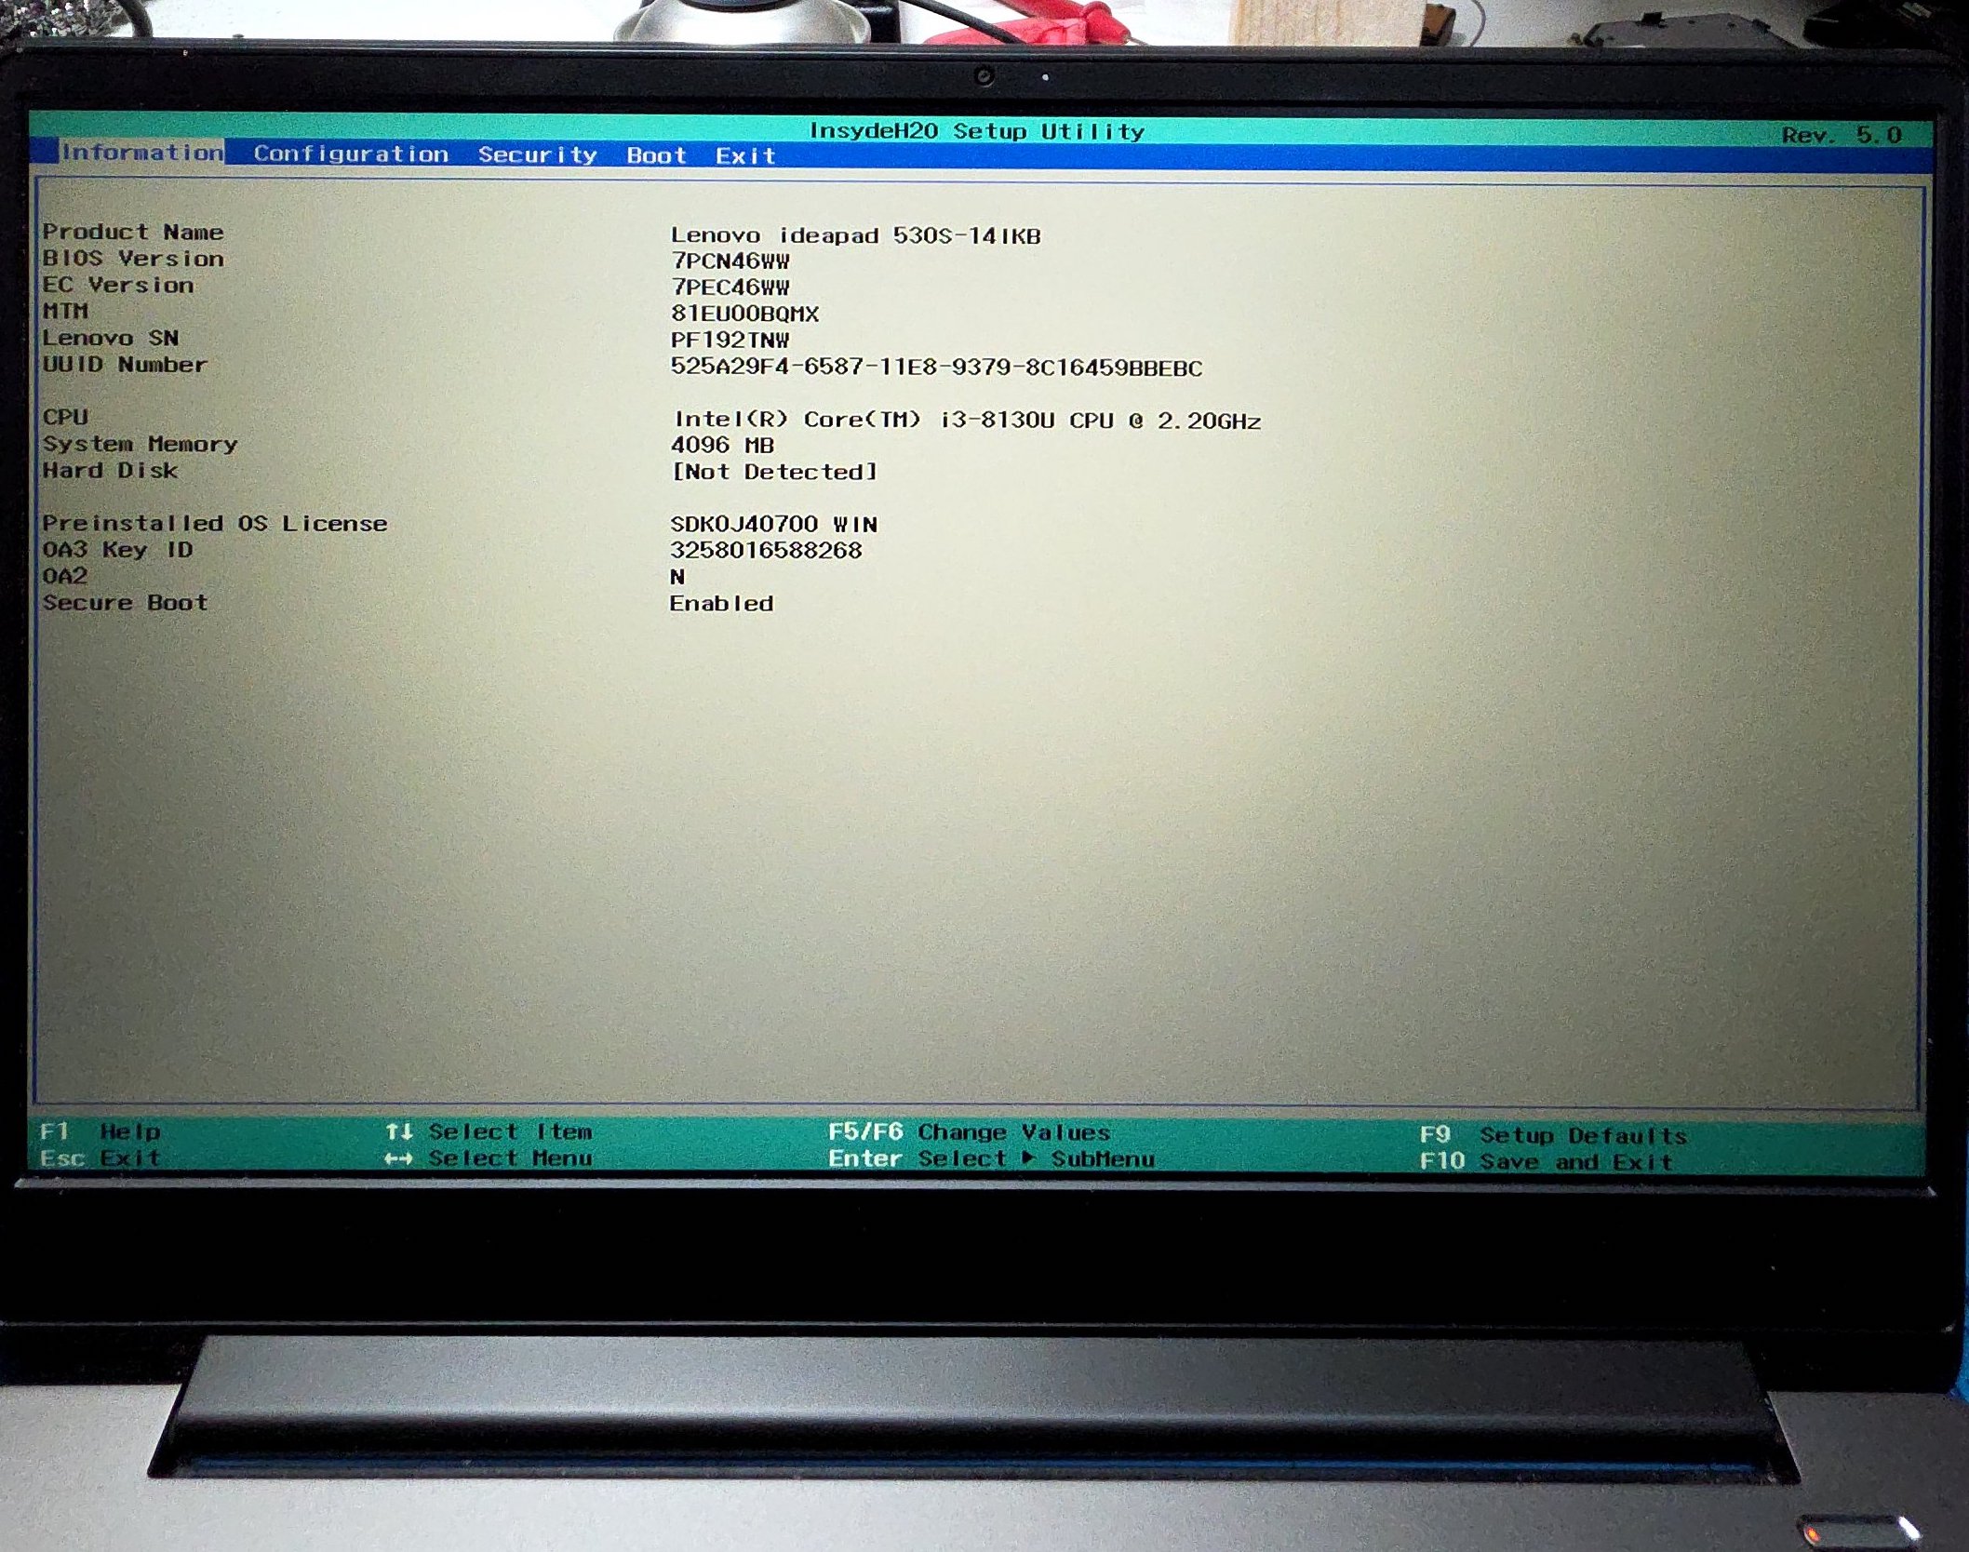
Task: Select the BIOS Version label
Action: pyautogui.click(x=133, y=259)
